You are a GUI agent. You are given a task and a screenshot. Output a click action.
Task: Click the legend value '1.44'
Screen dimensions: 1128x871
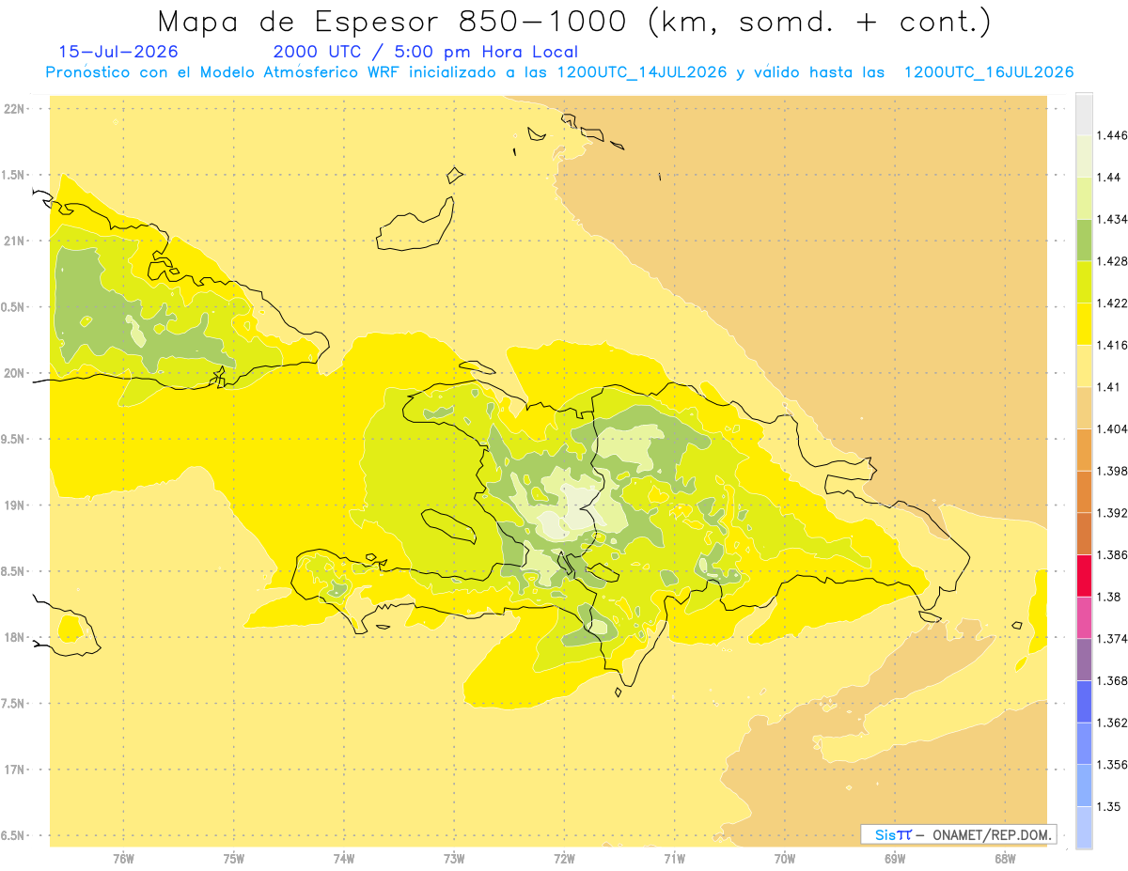coord(1108,178)
